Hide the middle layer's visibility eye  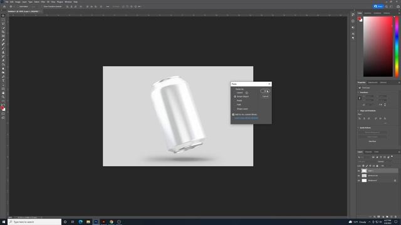click(359, 176)
